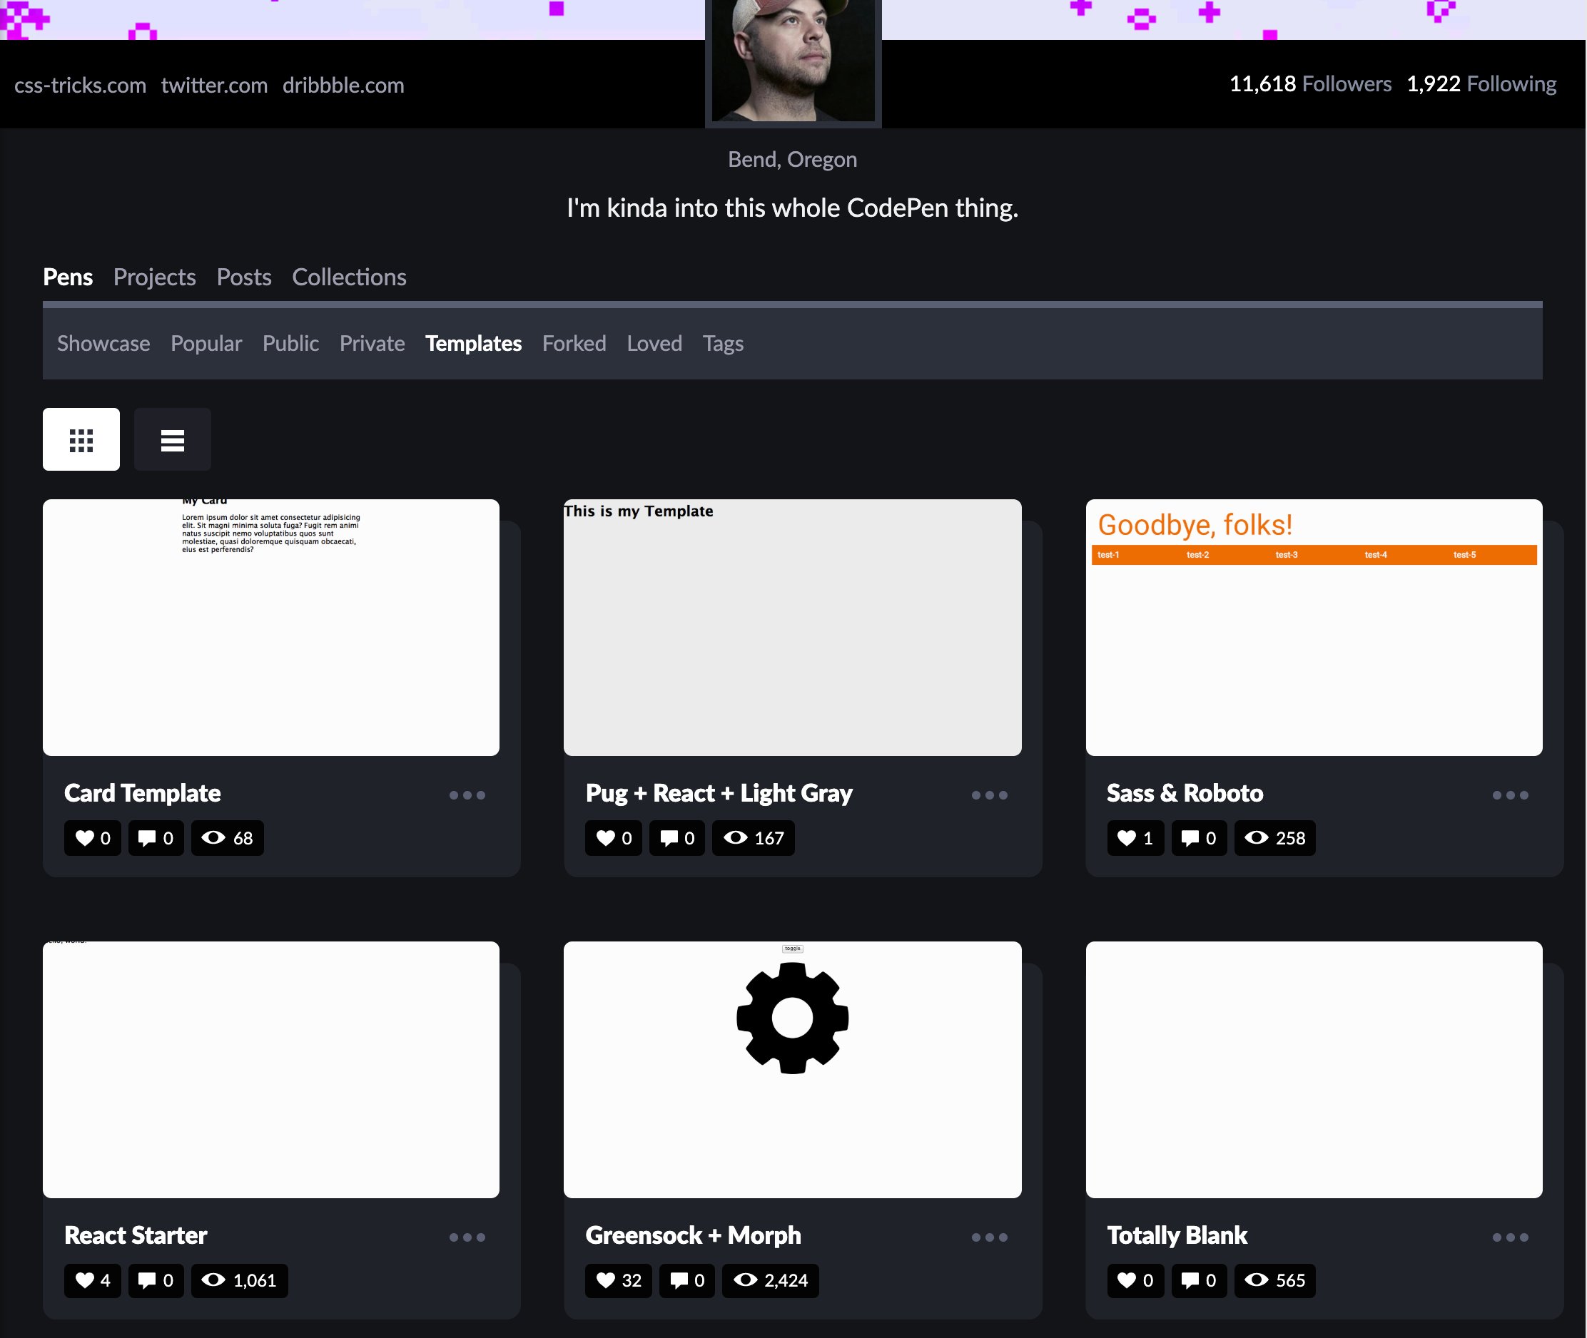Viewport: 1587px width, 1338px height.
Task: Open the Tags filter
Action: (x=723, y=344)
